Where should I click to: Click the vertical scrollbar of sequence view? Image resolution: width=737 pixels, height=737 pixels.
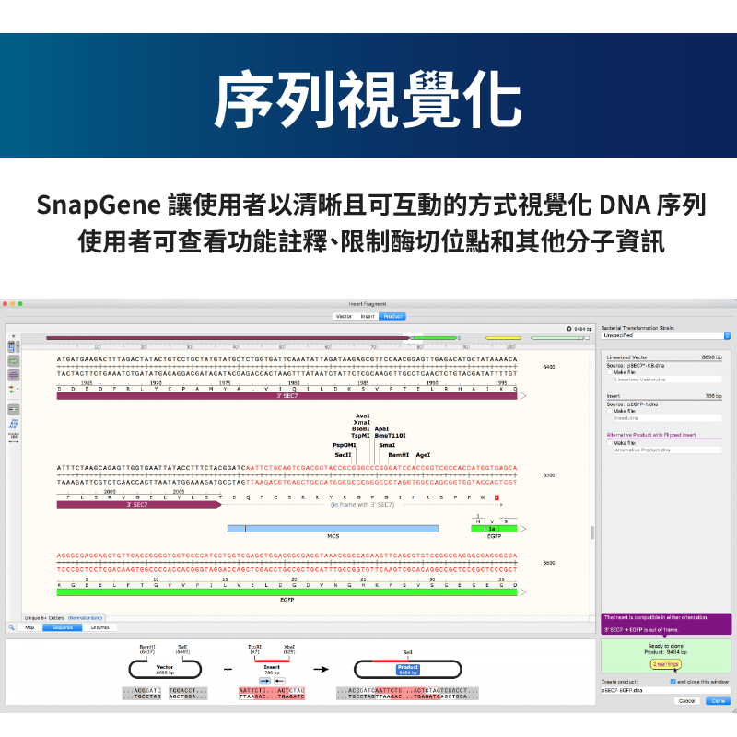pyautogui.click(x=592, y=532)
